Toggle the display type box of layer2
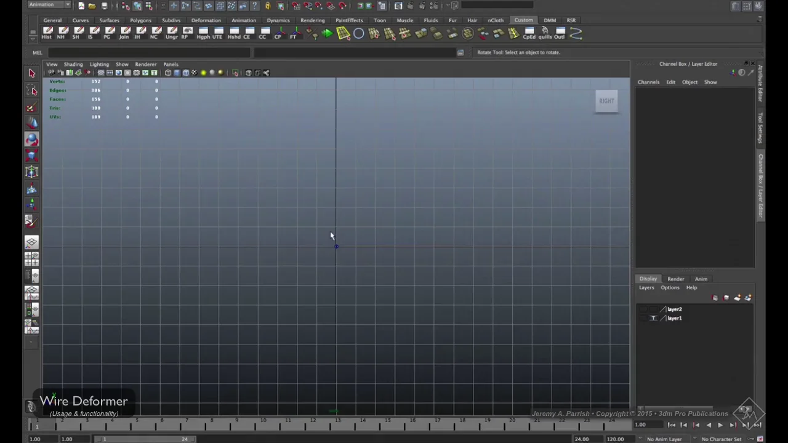The height and width of the screenshot is (443, 788). point(653,309)
